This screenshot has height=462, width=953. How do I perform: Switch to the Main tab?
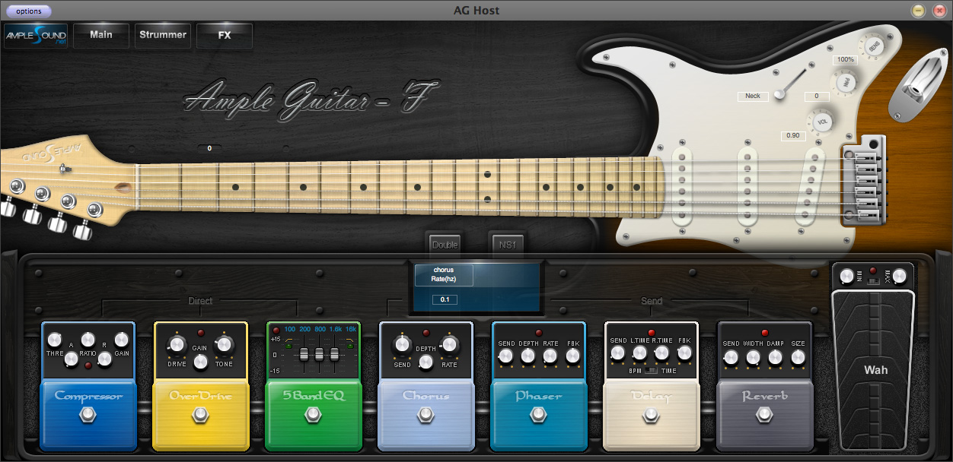[101, 35]
